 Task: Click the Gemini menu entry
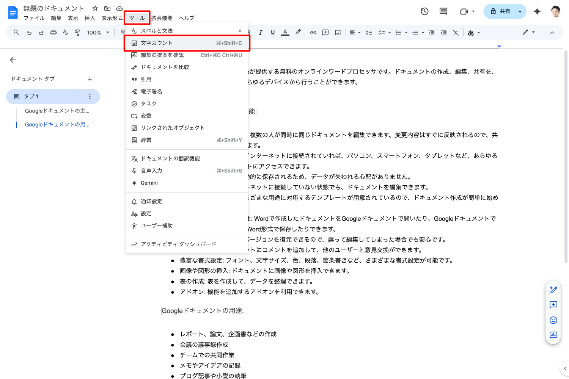(187, 183)
